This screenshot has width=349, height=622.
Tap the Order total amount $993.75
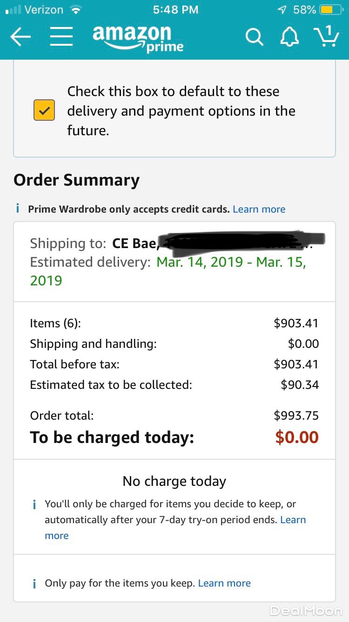tap(296, 415)
